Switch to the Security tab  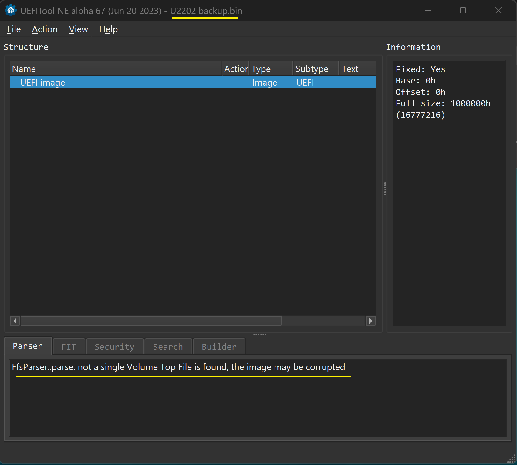(x=114, y=347)
